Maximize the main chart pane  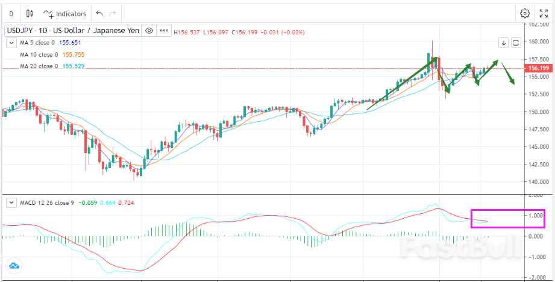point(516,43)
